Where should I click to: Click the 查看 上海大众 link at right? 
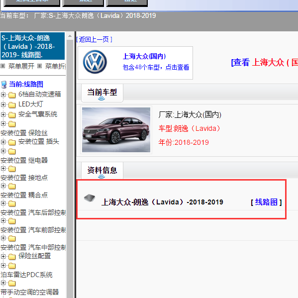pos(264,62)
